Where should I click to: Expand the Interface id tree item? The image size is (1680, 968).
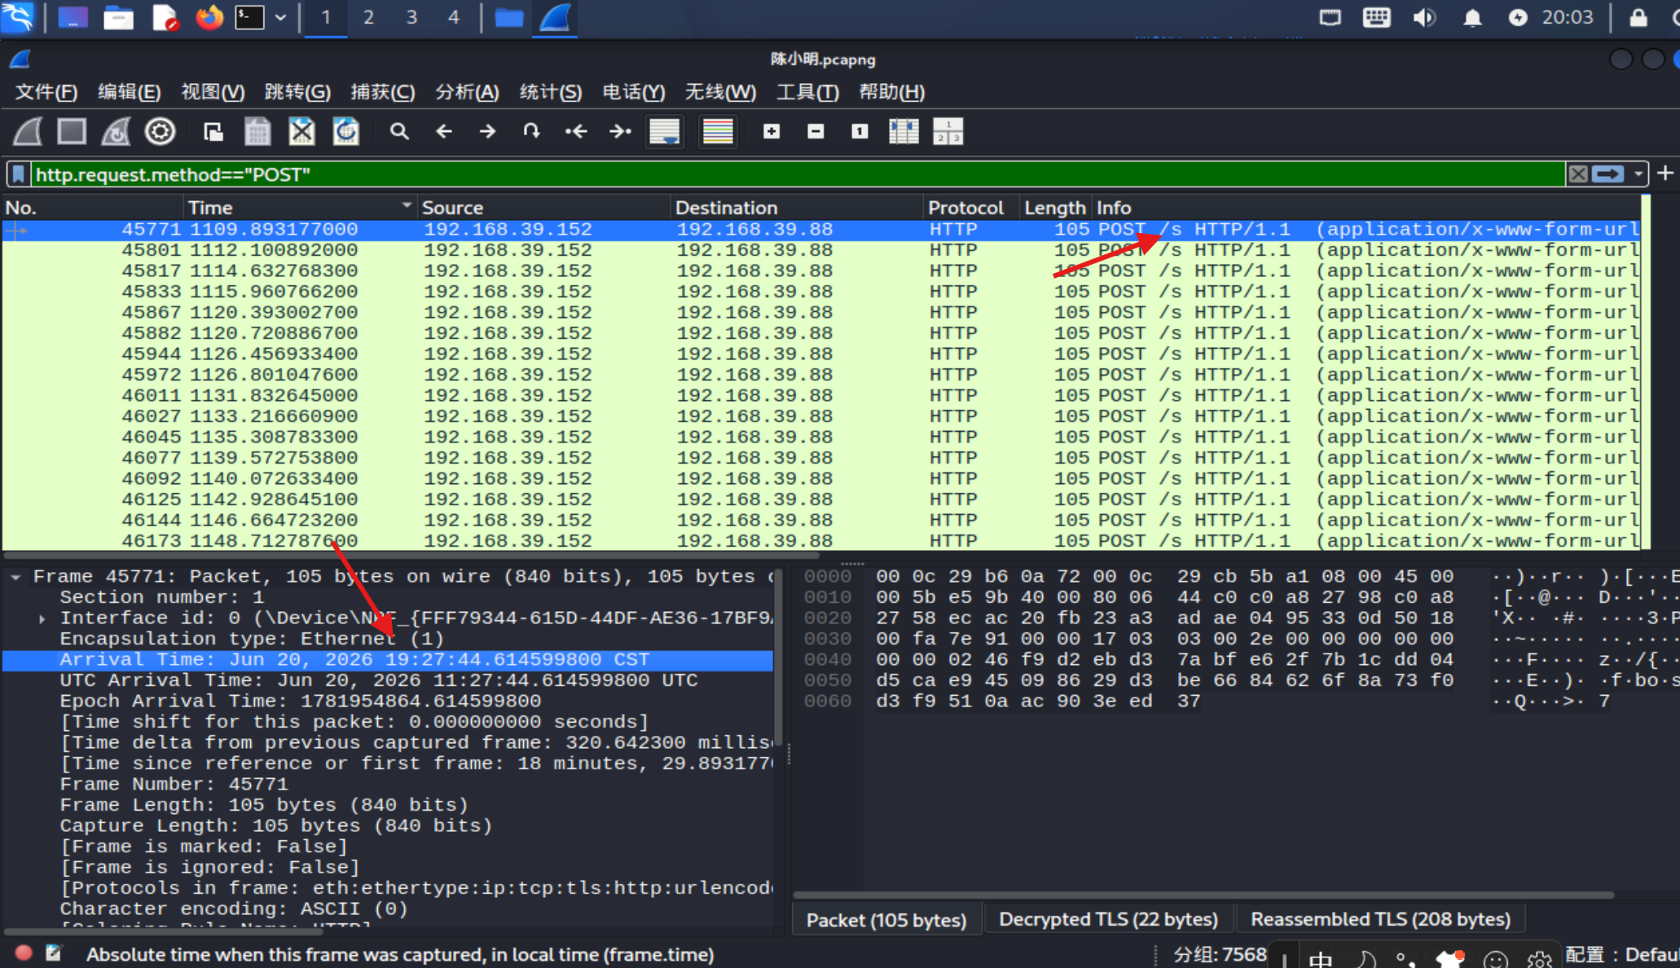pyautogui.click(x=42, y=618)
